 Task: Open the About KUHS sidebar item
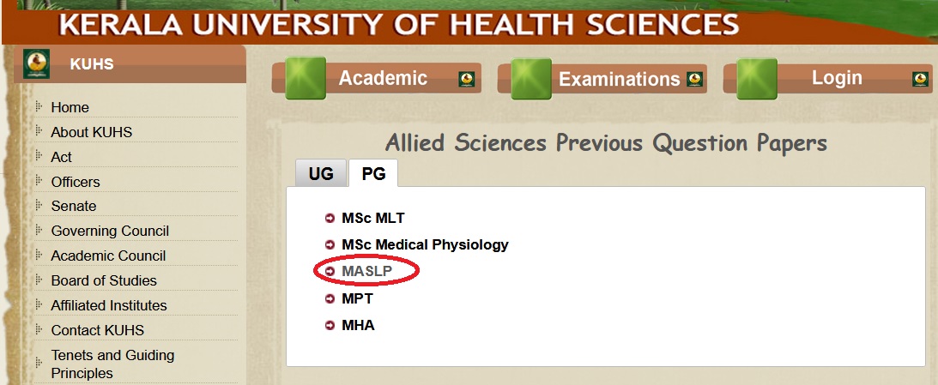pos(92,132)
